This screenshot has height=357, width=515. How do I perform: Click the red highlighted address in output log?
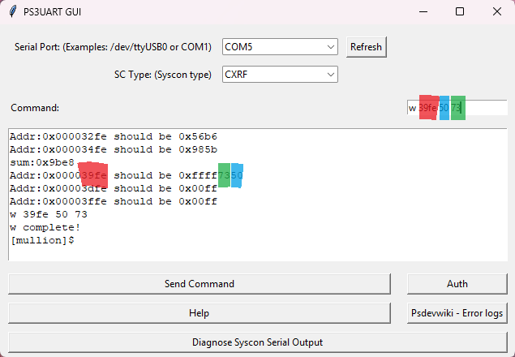[94, 174]
